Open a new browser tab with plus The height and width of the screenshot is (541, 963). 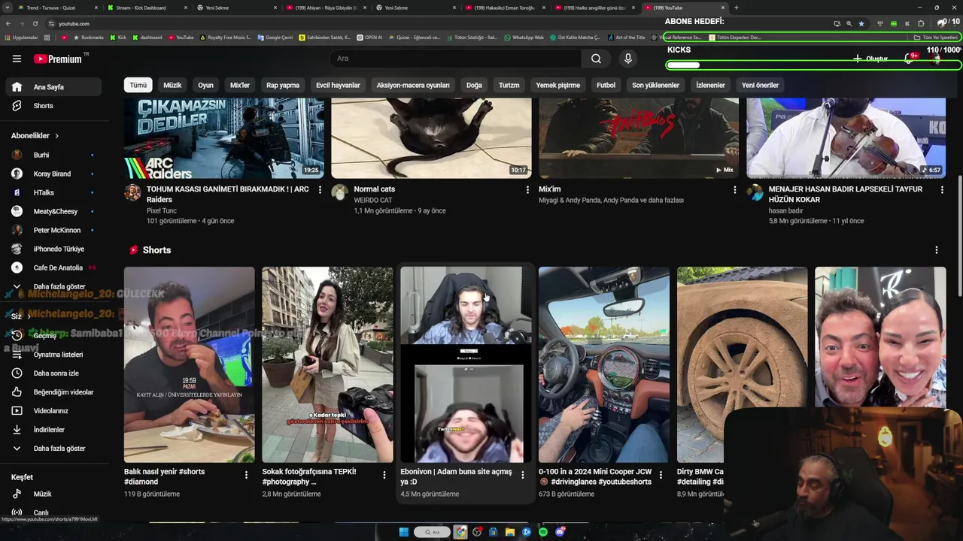(736, 8)
